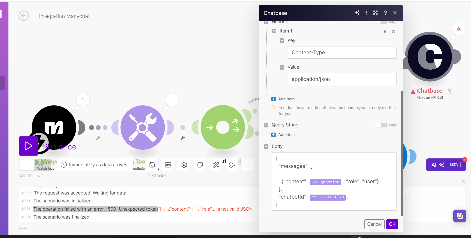This screenshot has width=471, height=238.
Task: Select log entry 'The scenario was initialized'
Action: pyautogui.click(x=63, y=201)
